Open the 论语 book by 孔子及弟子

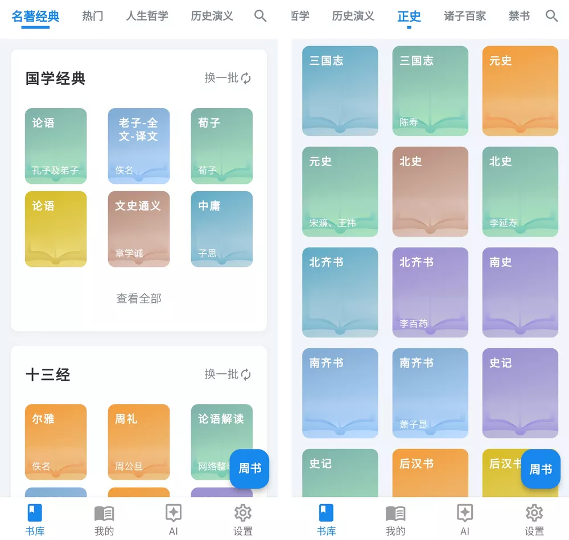coord(56,146)
